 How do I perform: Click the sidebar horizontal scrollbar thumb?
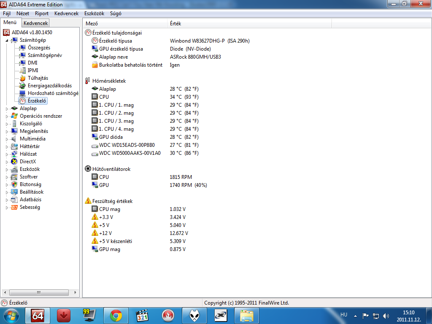(x=39, y=292)
